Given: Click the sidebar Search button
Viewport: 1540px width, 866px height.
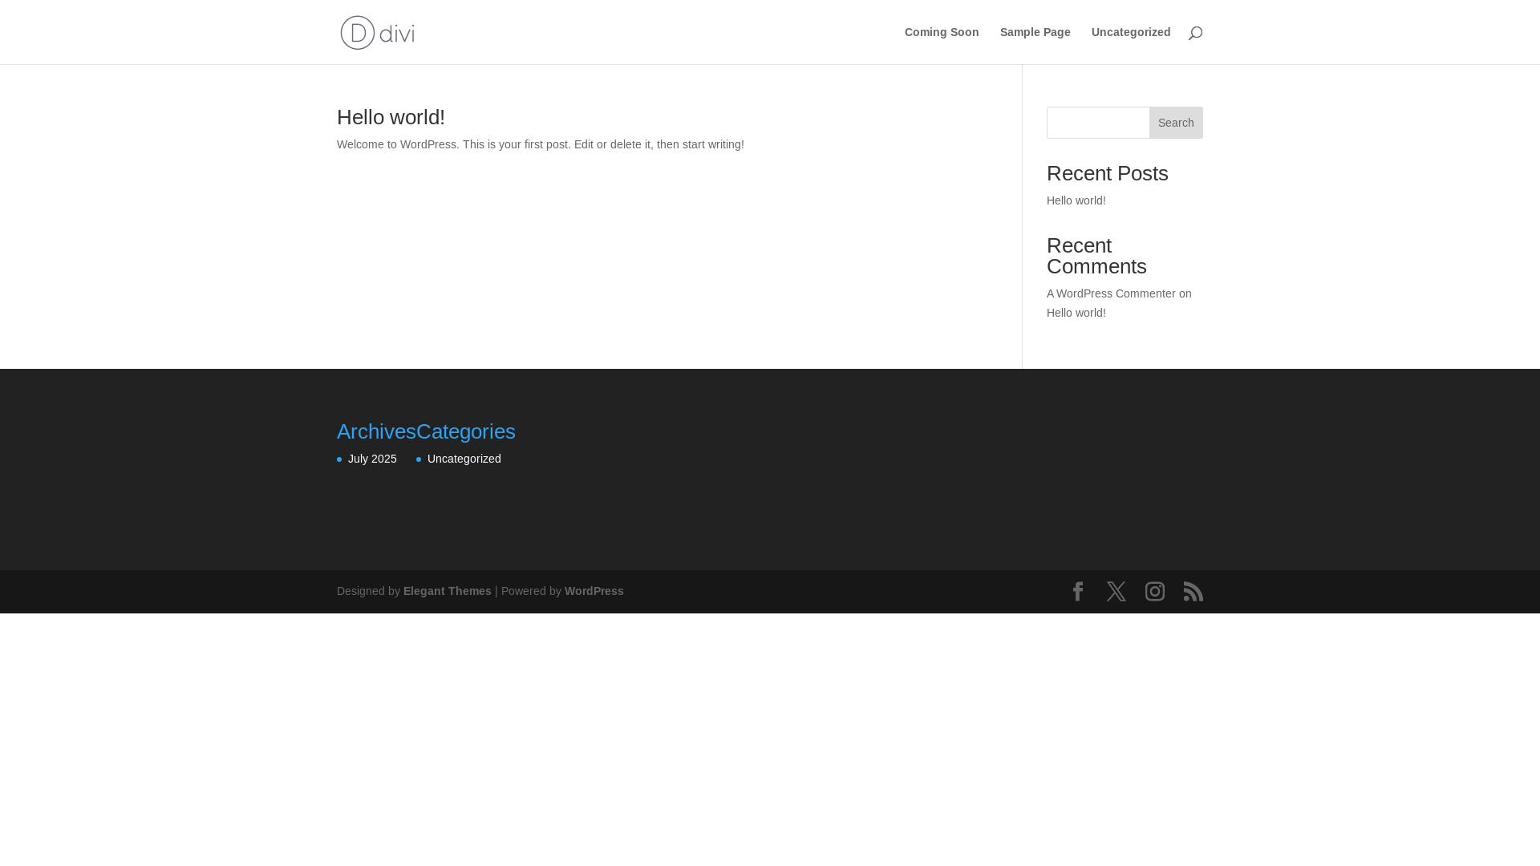Looking at the screenshot, I should tap(1176, 123).
